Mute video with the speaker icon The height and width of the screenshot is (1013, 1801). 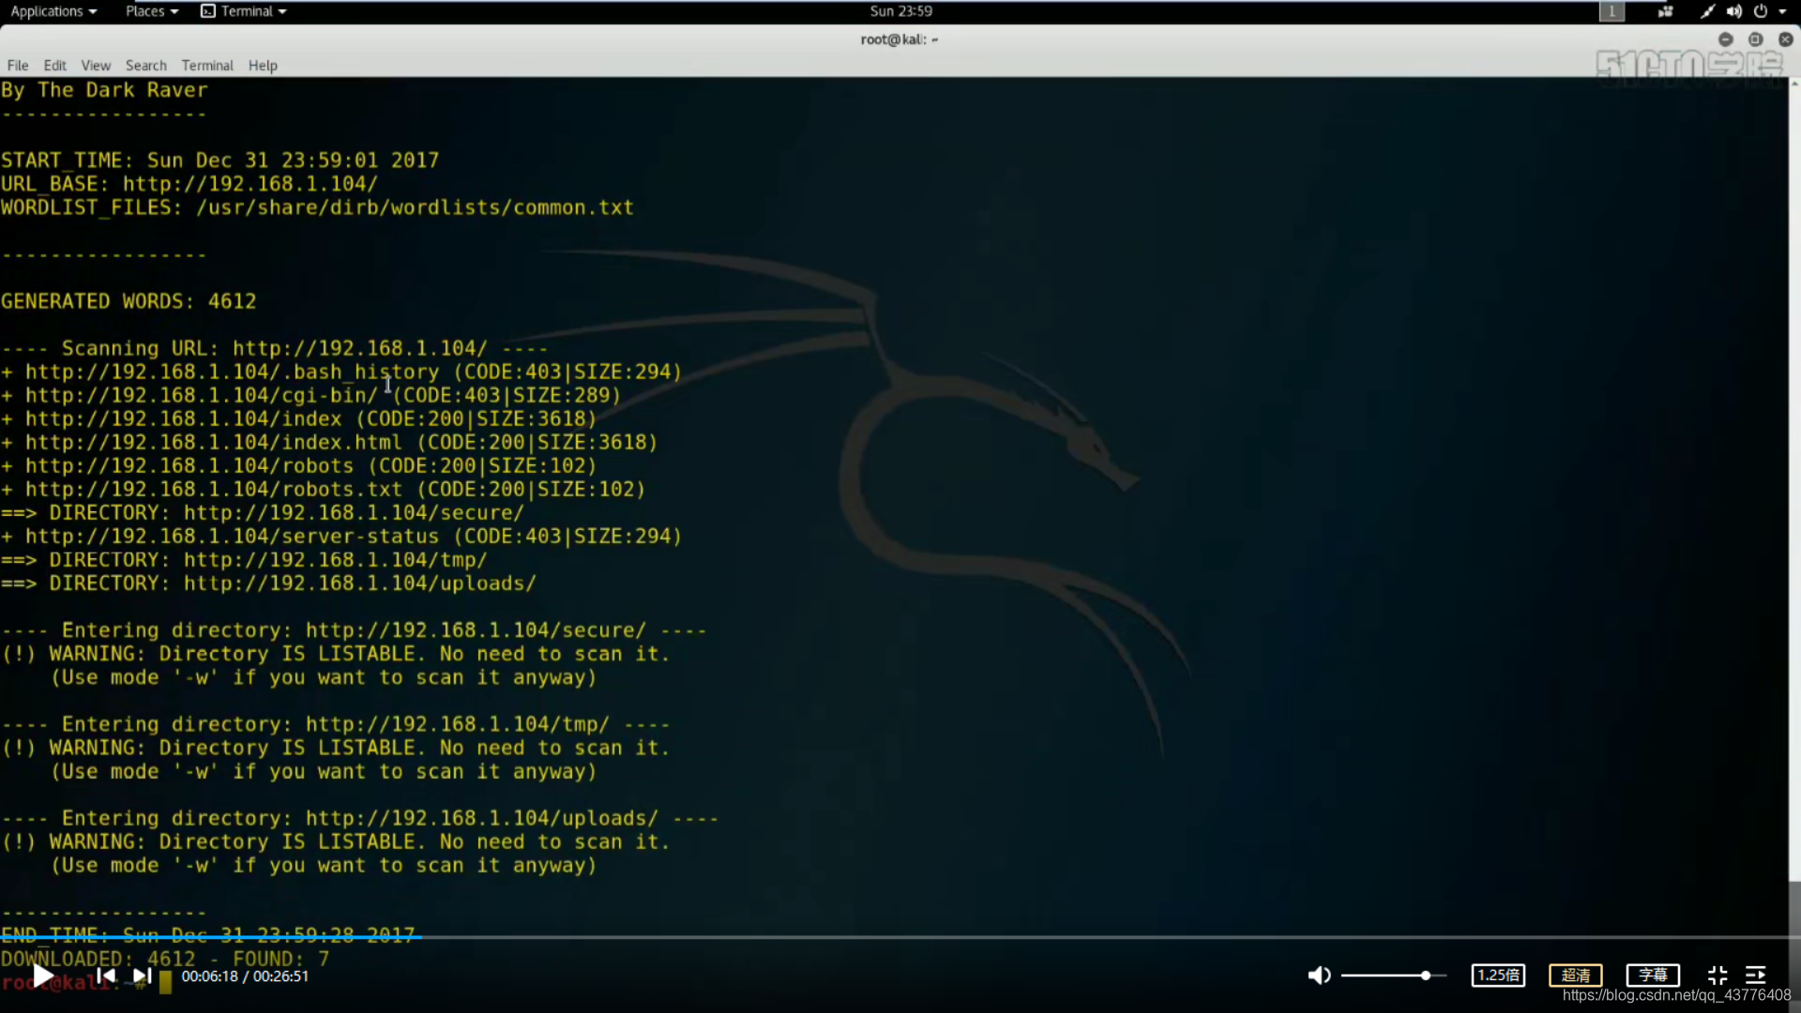(1319, 975)
